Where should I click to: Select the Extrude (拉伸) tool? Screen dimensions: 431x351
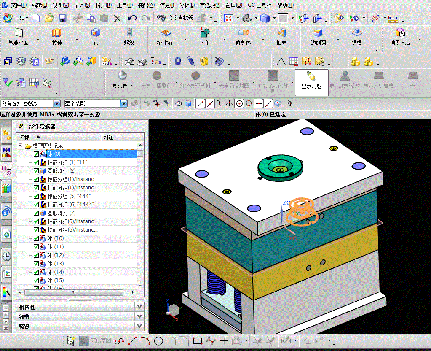click(57, 37)
